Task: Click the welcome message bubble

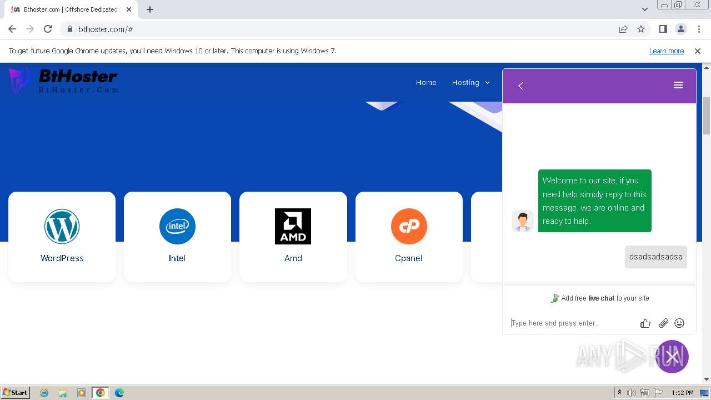Action: [595, 201]
